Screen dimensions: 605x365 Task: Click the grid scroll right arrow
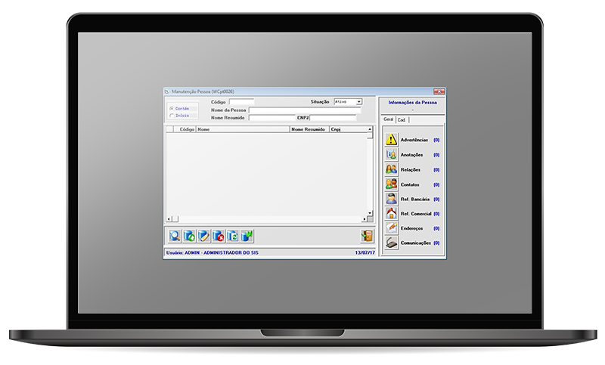[x=365, y=219]
